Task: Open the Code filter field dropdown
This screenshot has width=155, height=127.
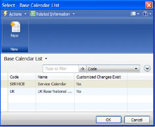Action: click(113, 69)
